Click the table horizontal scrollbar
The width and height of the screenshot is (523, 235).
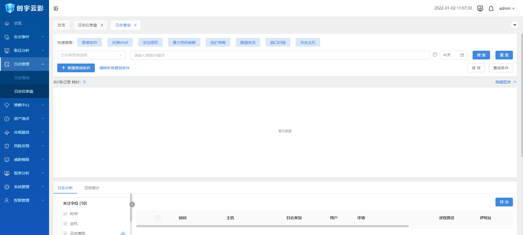coord(273,226)
